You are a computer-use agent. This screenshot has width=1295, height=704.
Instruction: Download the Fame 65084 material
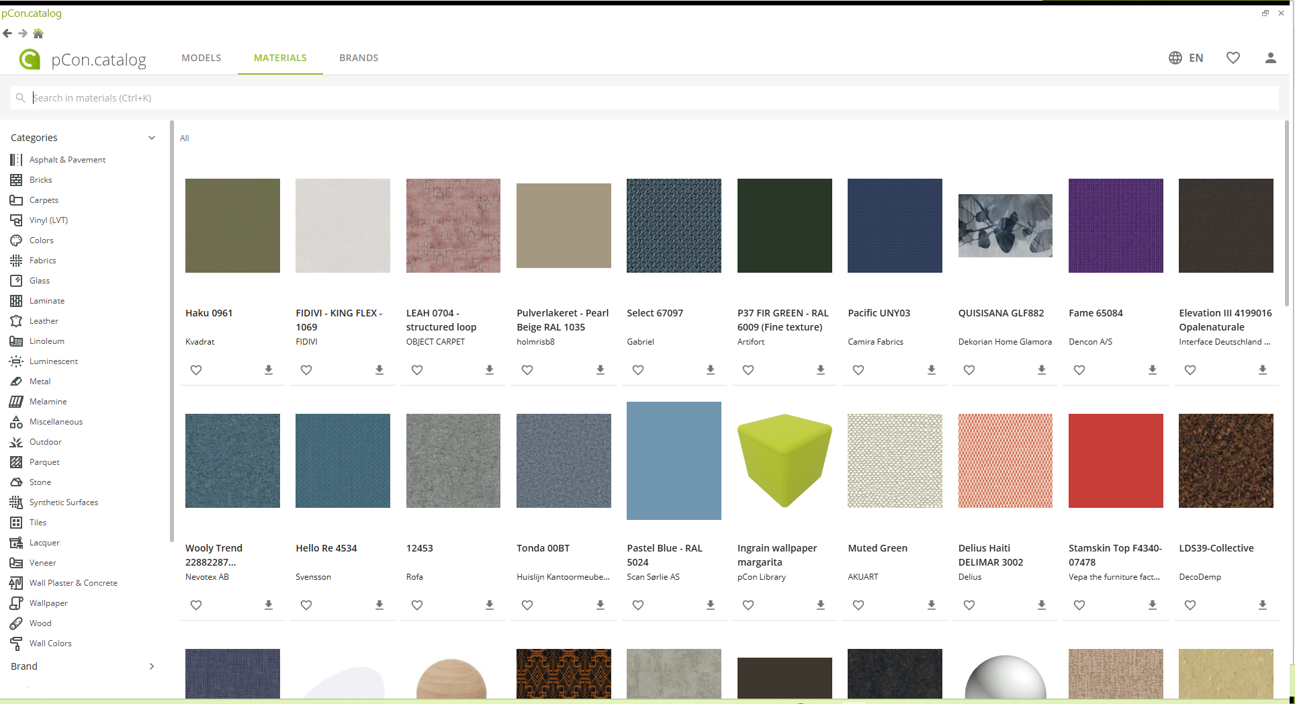coord(1153,369)
